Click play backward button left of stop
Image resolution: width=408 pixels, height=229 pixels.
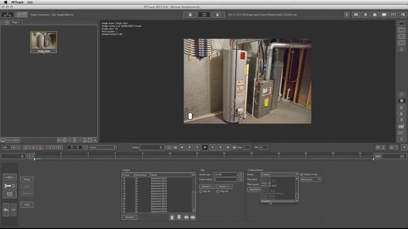pyautogui.click(x=197, y=147)
